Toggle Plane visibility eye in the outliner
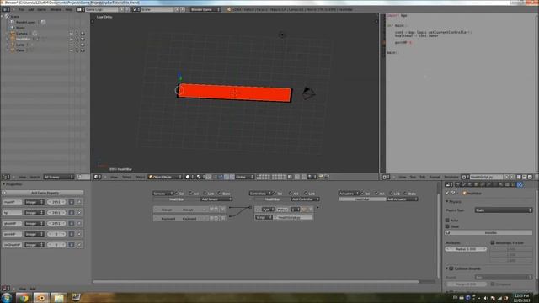Viewport: 539px width, 303px height. (x=71, y=50)
